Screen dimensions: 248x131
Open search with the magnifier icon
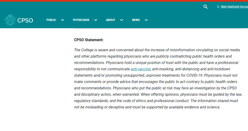point(205,7)
